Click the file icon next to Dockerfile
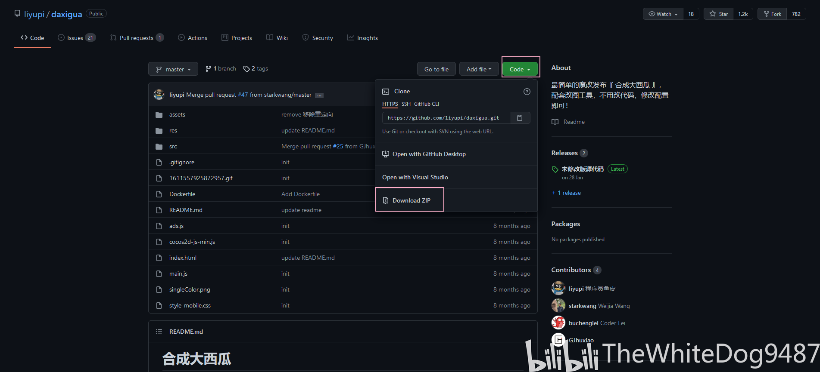 pos(159,194)
